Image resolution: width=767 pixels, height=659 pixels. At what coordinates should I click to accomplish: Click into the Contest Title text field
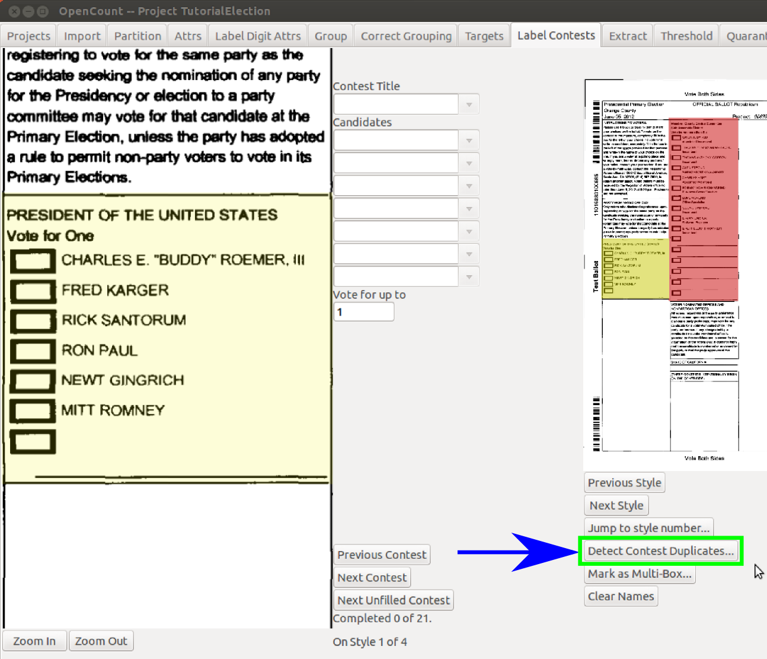coord(396,104)
